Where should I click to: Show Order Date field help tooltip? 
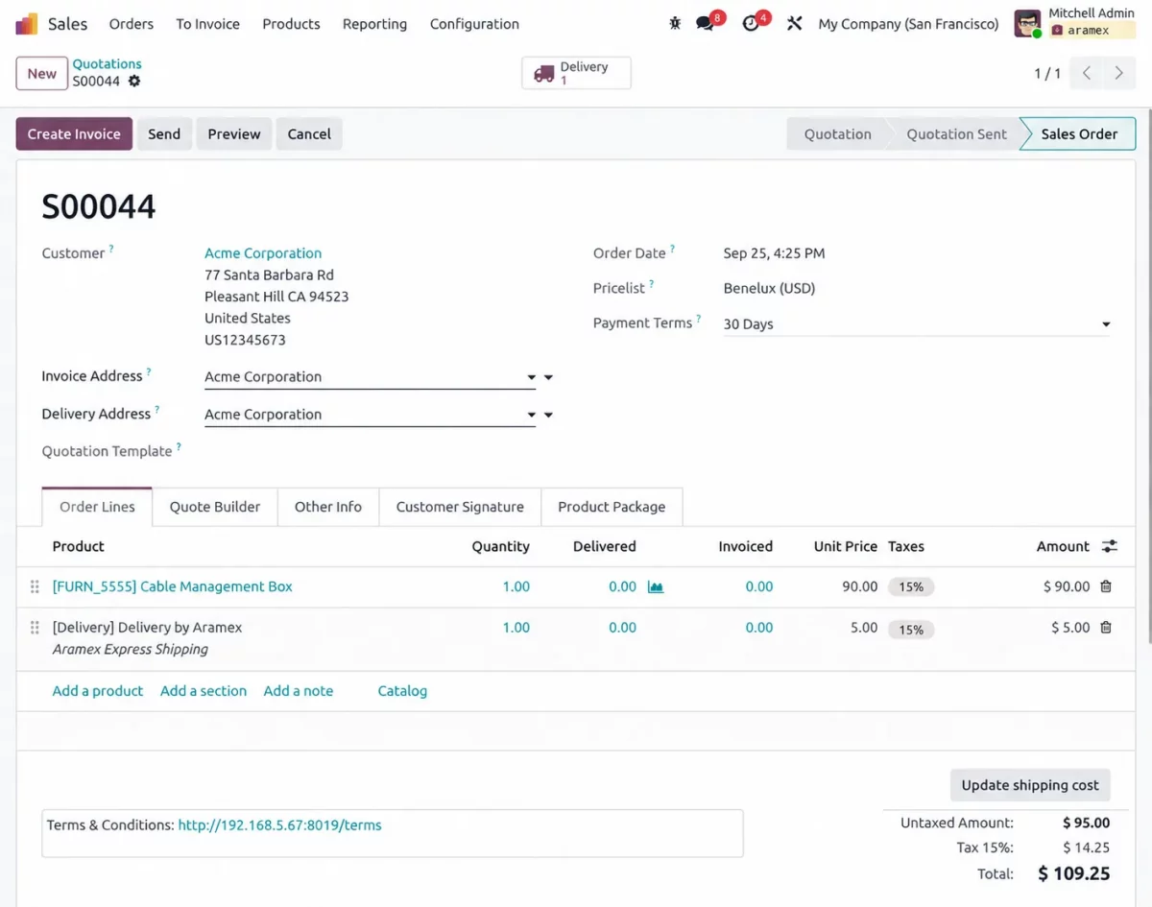(x=672, y=249)
